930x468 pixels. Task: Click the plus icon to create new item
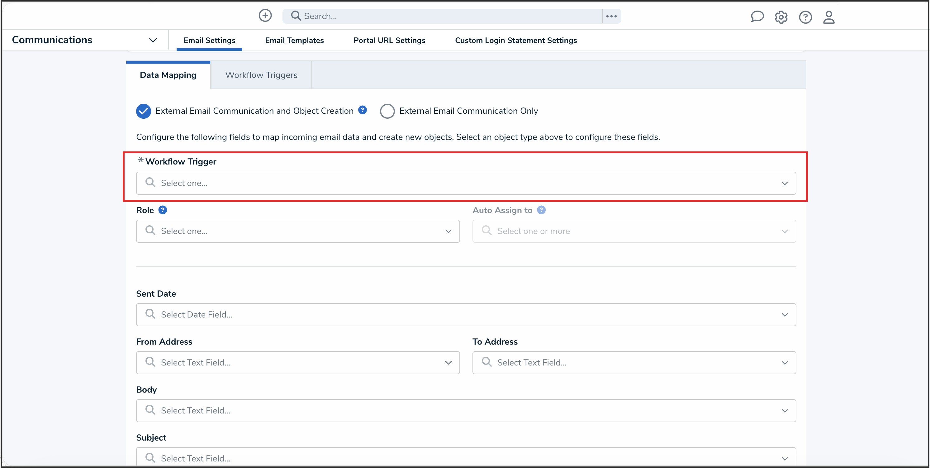click(x=265, y=15)
